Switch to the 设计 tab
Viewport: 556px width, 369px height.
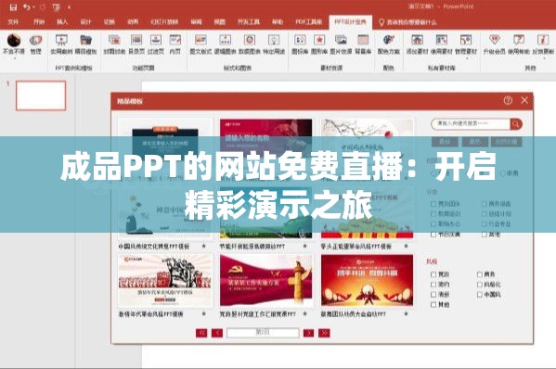point(85,22)
